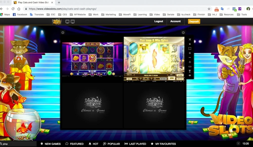Open PAYTABLE in the gold slot game
Image resolution: width=253 pixels, height=147 pixels.
tap(180, 75)
